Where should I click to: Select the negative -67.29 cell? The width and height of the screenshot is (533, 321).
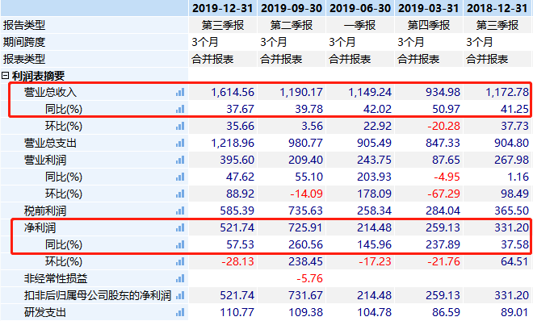(x=443, y=194)
